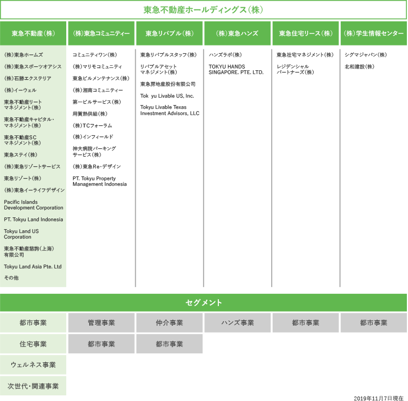Click 都市事業 box under 管理事業

pyautogui.click(x=101, y=344)
